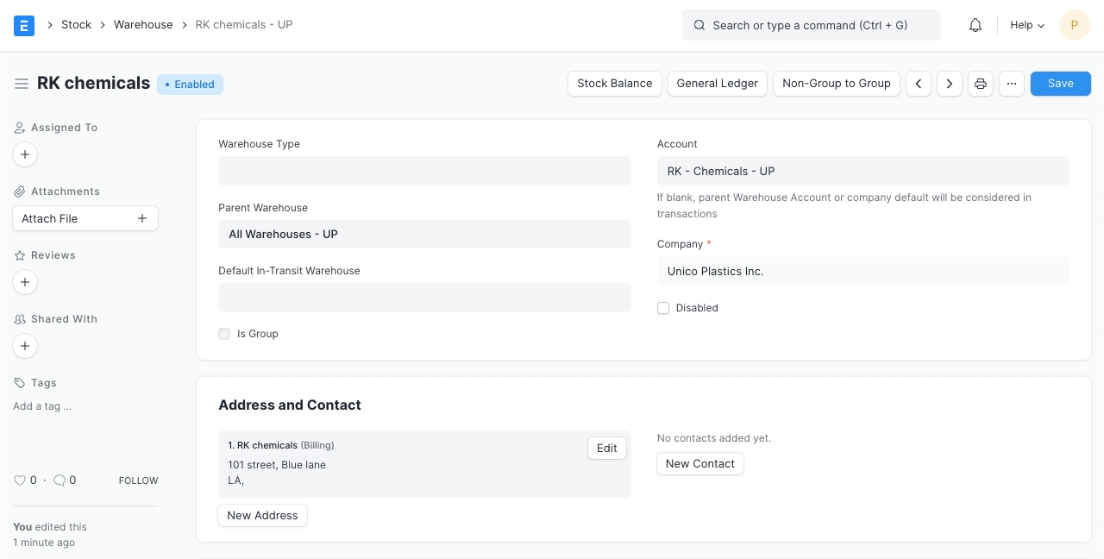
Task: Toggle the sidebar hamburger menu
Action: click(x=22, y=84)
